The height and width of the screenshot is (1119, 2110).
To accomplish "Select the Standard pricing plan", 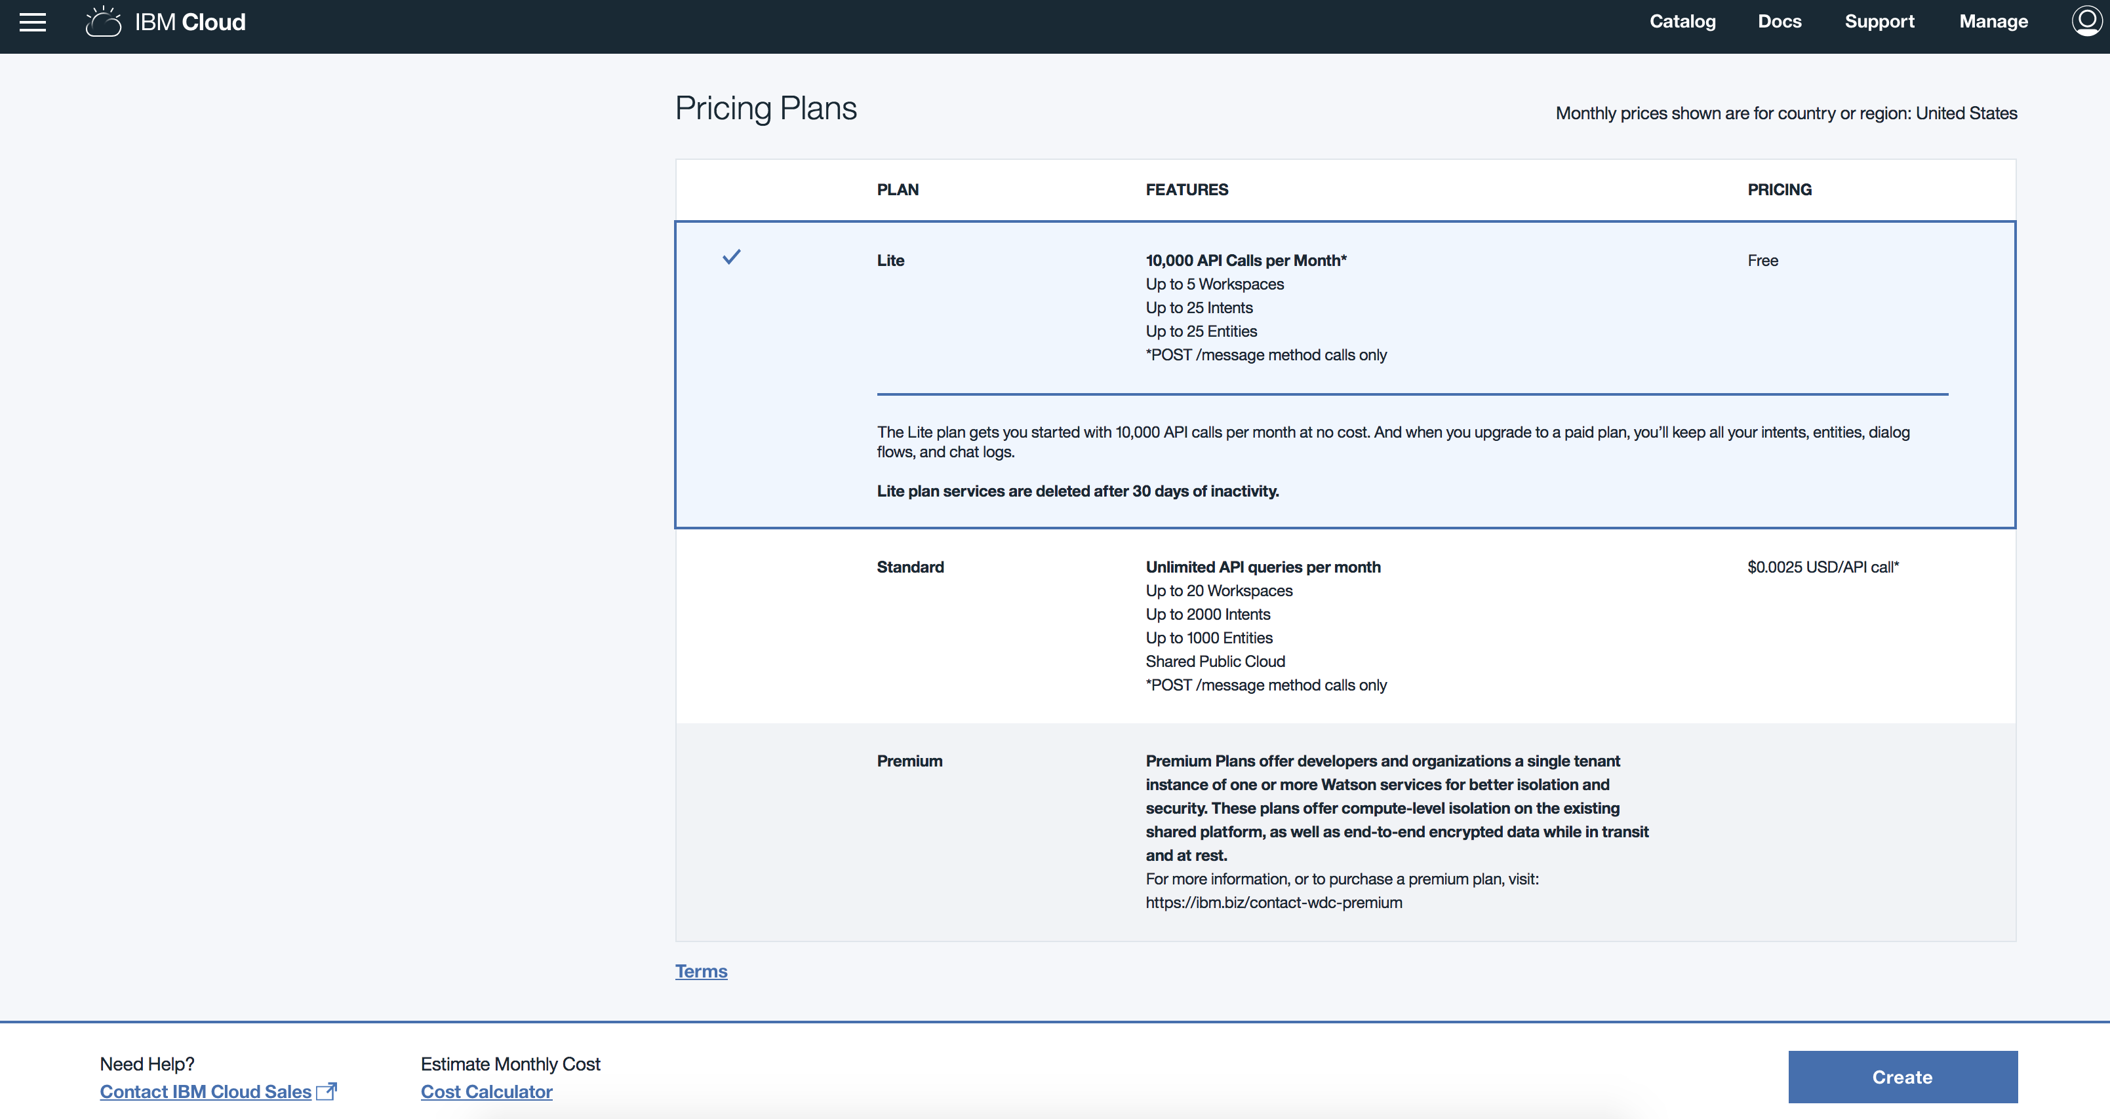I will point(910,567).
